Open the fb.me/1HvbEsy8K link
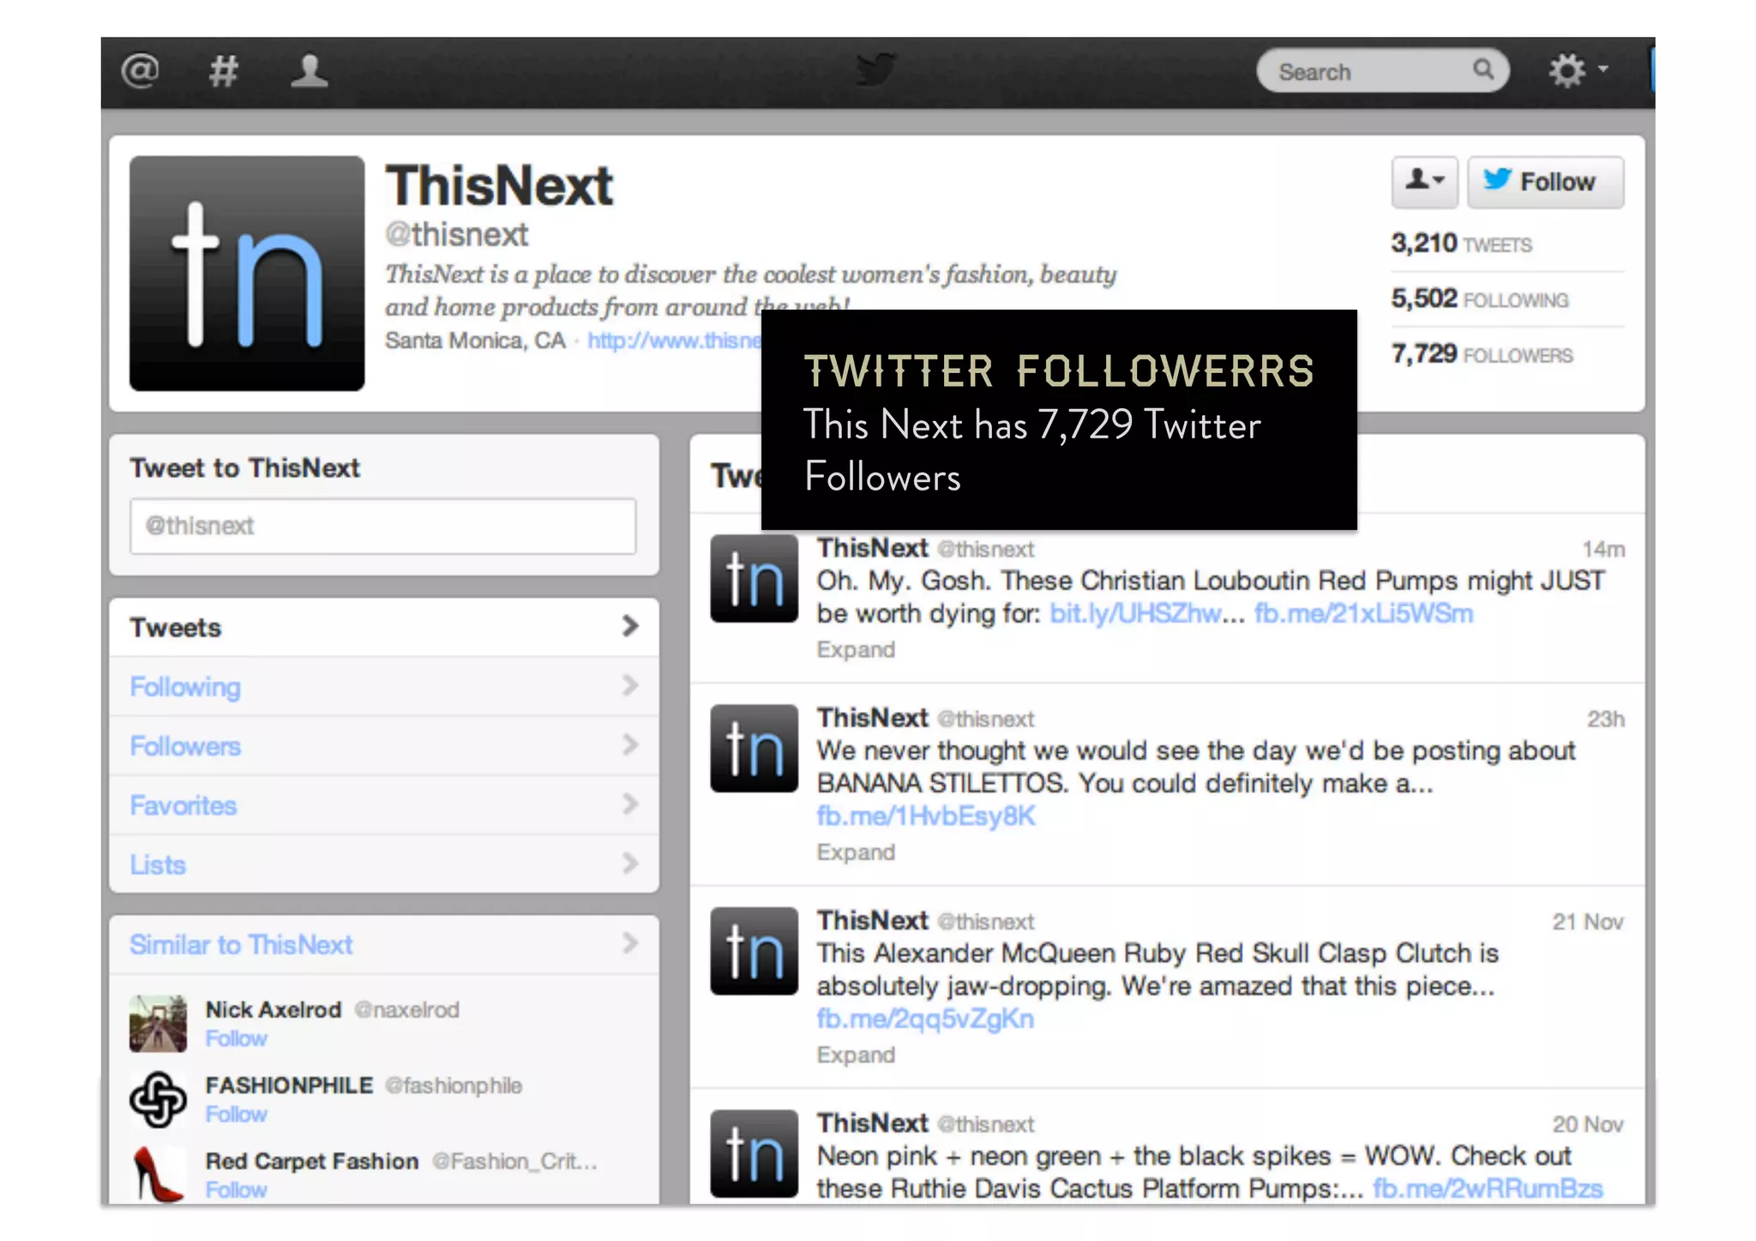 point(925,816)
